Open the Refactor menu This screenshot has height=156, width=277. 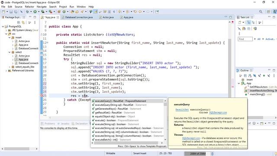tap(29, 7)
